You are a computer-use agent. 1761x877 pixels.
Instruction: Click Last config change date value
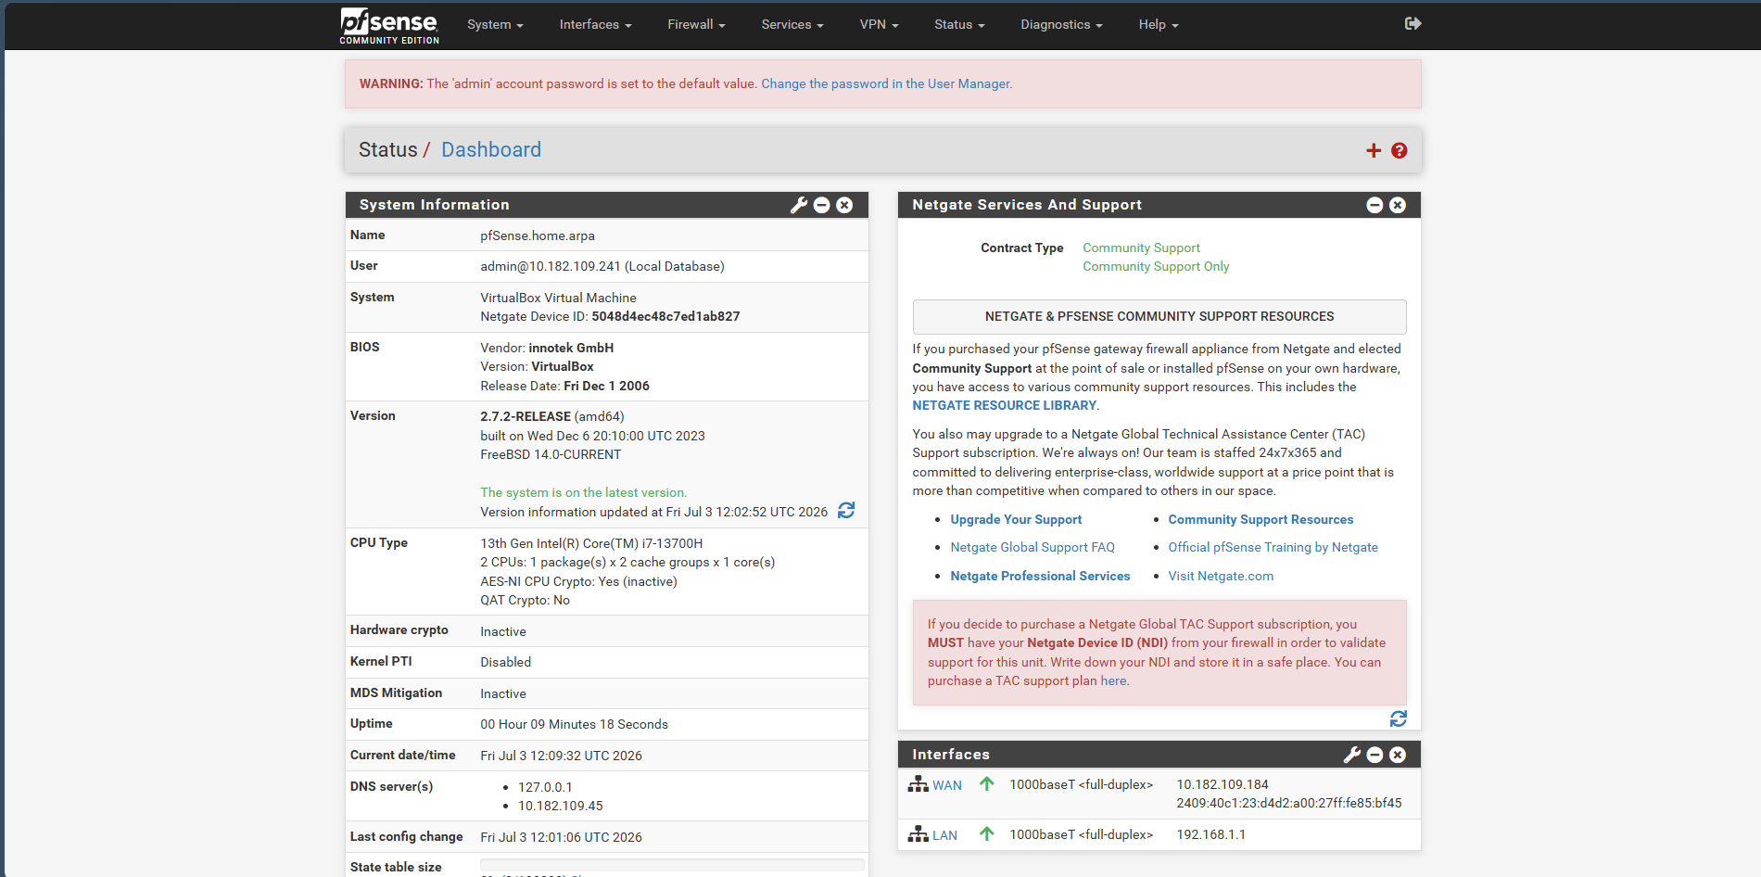(561, 838)
